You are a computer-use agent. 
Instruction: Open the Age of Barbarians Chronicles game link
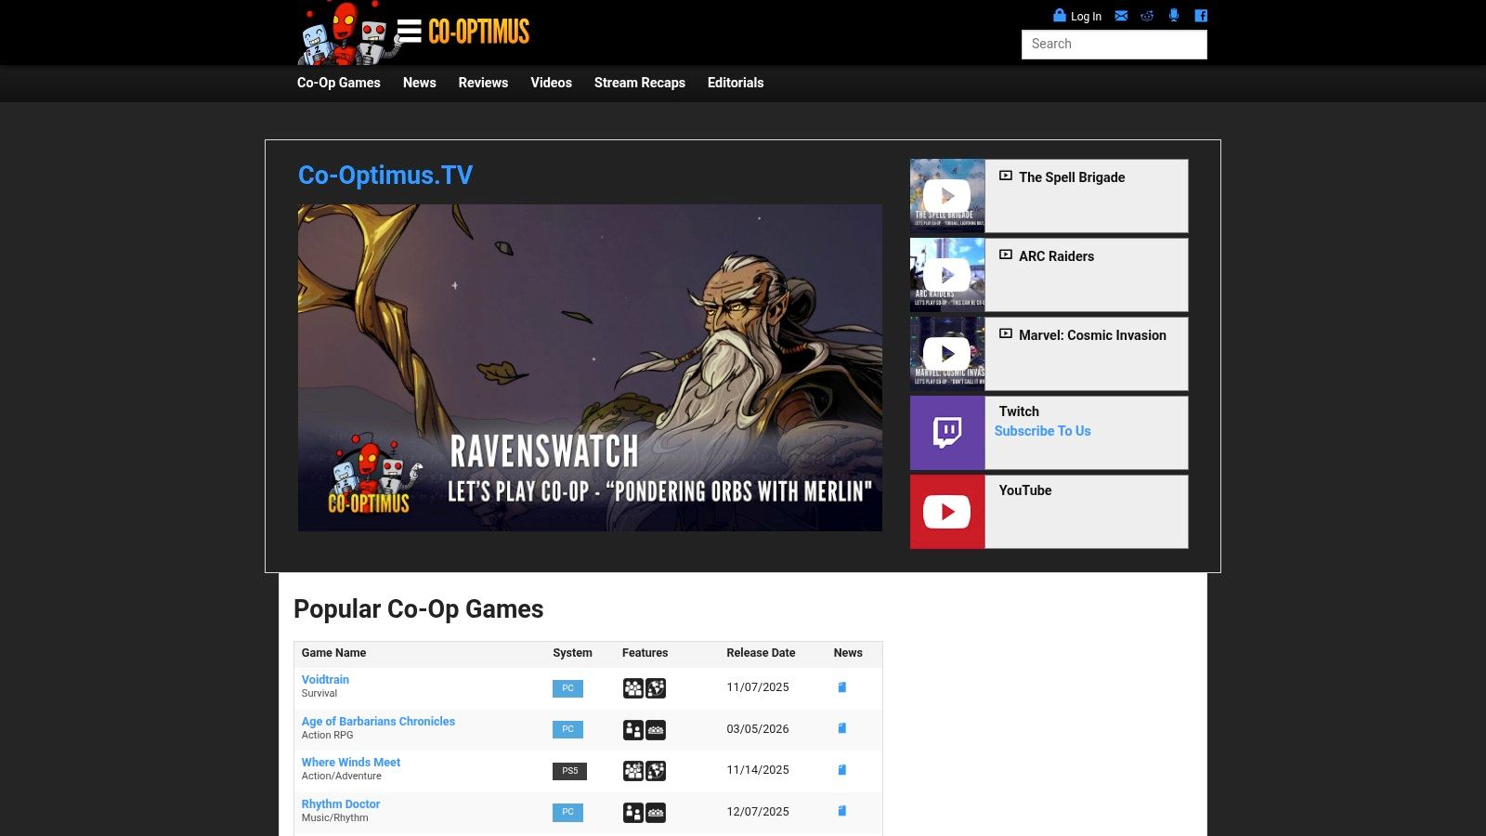point(378,721)
